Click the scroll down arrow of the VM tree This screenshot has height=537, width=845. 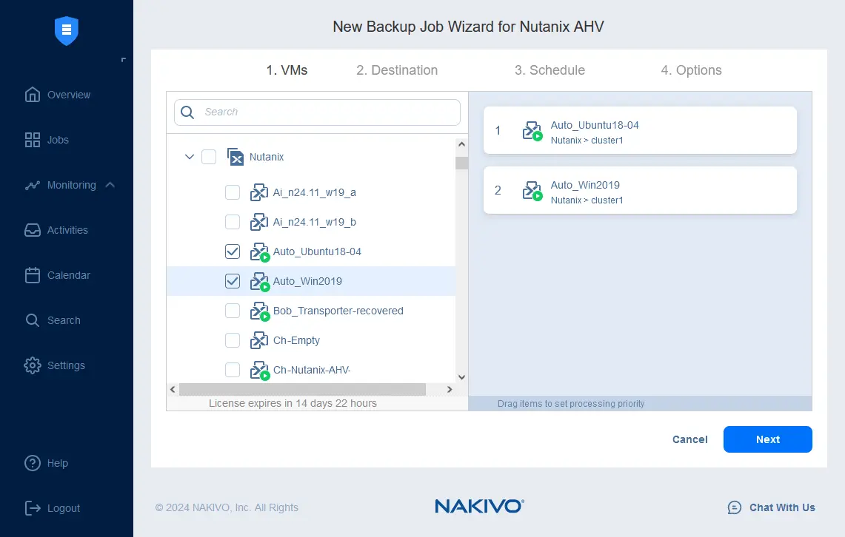click(461, 377)
